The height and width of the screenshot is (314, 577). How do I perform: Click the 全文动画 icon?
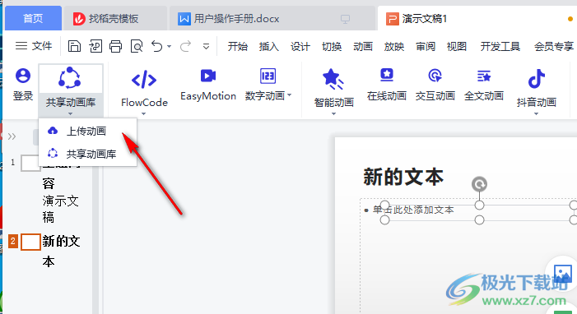coord(483,76)
